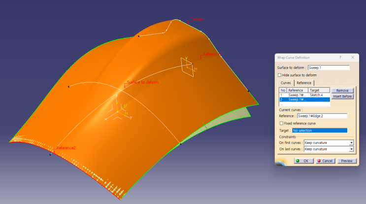Screen dimensions: 366x204
Task: Click the Reference1 label near sketch plane
Action: (x=212, y=54)
